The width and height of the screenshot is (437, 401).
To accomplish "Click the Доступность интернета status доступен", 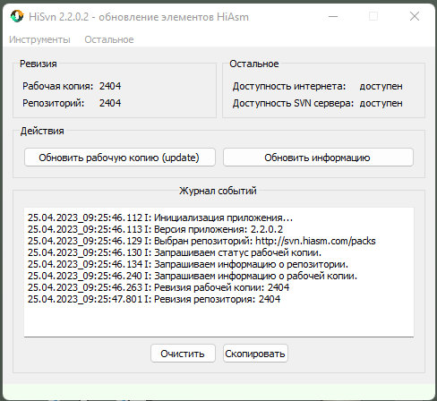I will click(381, 86).
